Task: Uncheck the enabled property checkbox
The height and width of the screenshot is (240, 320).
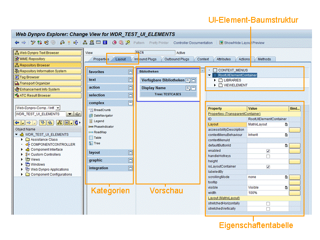Action: point(268,151)
